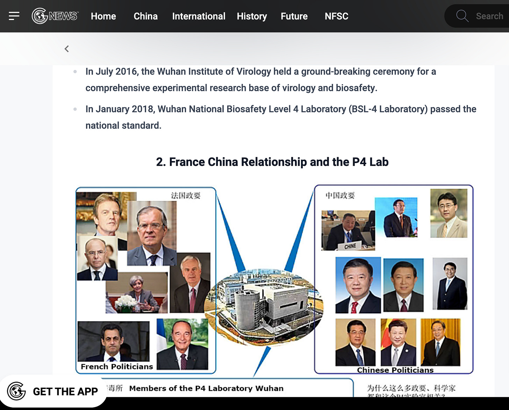Viewport: 509px width, 410px height.
Task: Click the GNEWS logo
Action: click(55, 16)
